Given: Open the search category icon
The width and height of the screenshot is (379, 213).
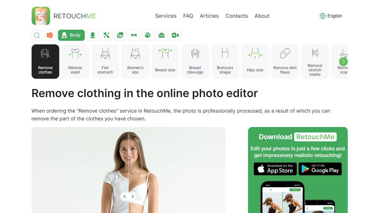Looking at the screenshot, I should click(x=37, y=35).
